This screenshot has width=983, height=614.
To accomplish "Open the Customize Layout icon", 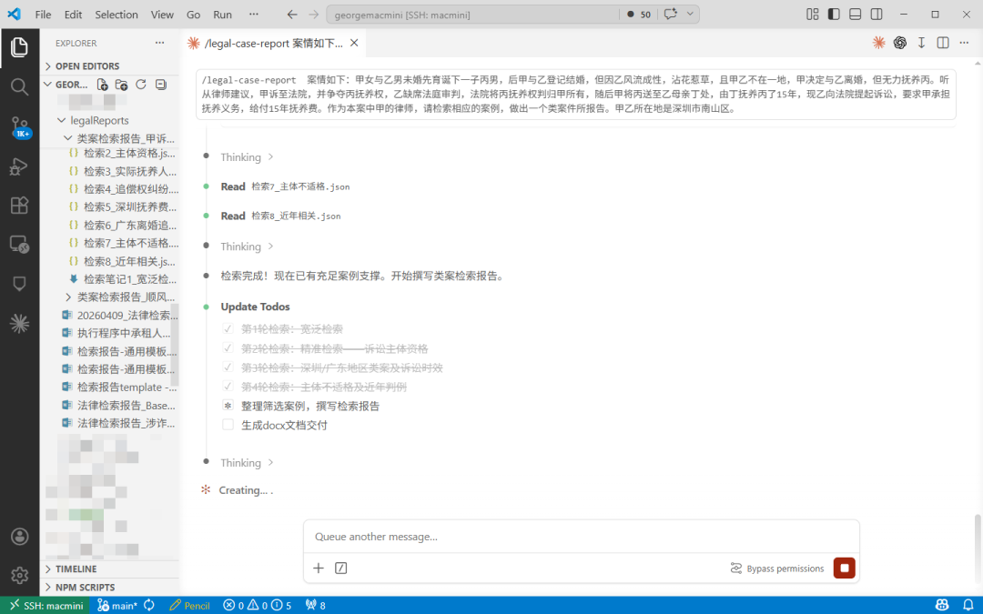I will (x=813, y=15).
